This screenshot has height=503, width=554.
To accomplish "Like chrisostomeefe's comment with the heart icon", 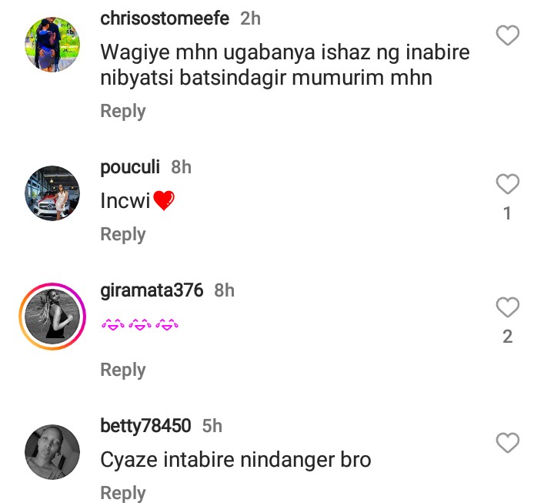I will pos(507,35).
